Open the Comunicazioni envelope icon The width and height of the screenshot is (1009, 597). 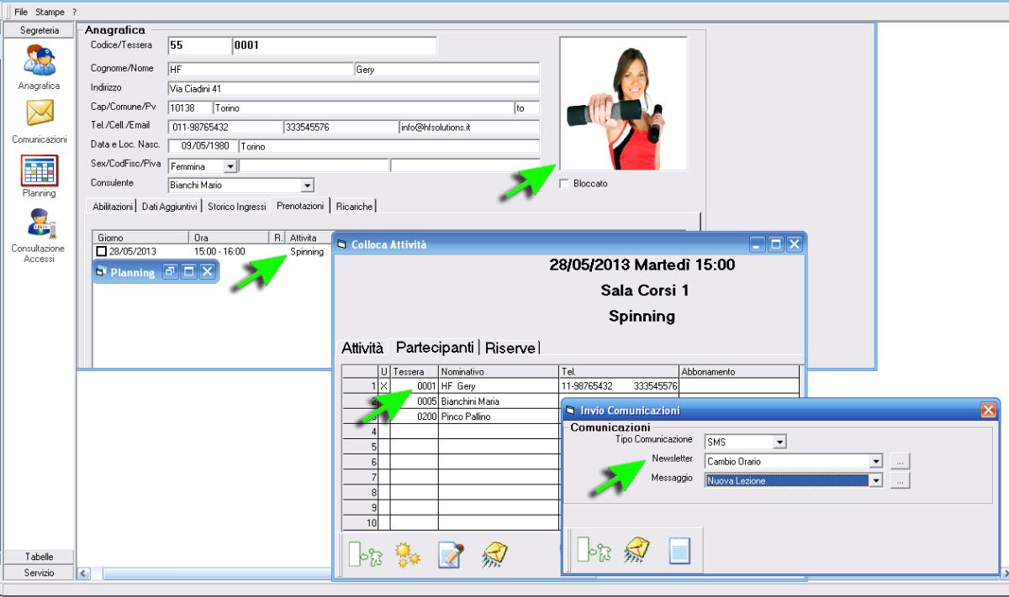pos(39,113)
